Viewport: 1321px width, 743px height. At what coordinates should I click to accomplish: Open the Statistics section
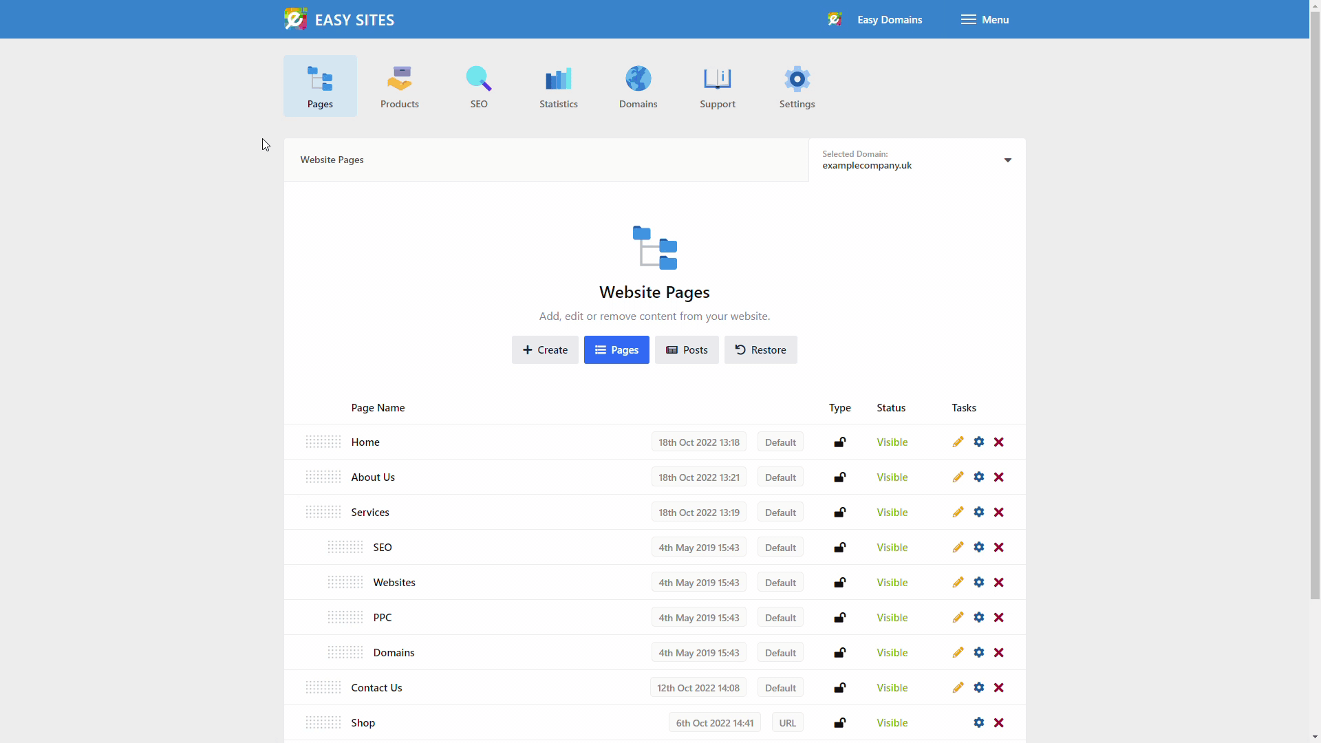point(558,86)
